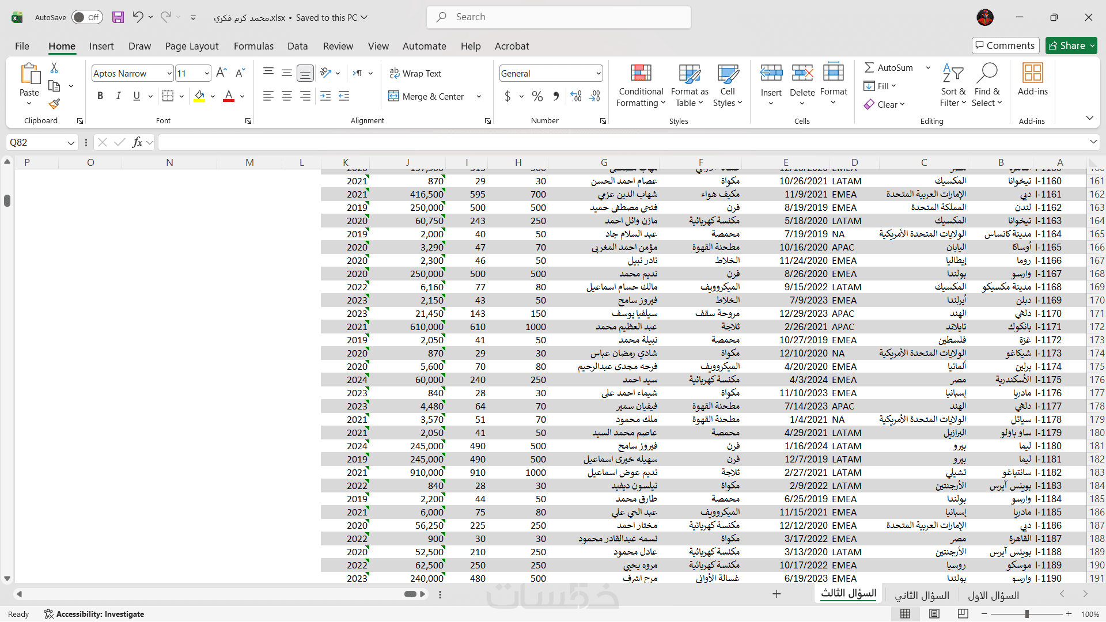Click the Borders icon
Image resolution: width=1106 pixels, height=622 pixels.
[168, 96]
